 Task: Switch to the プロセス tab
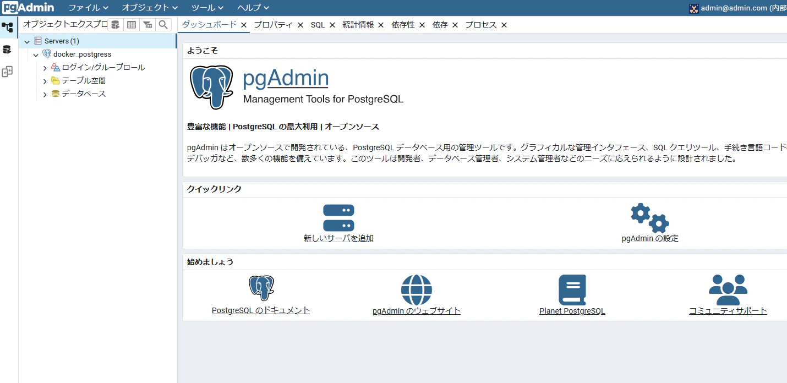click(481, 25)
